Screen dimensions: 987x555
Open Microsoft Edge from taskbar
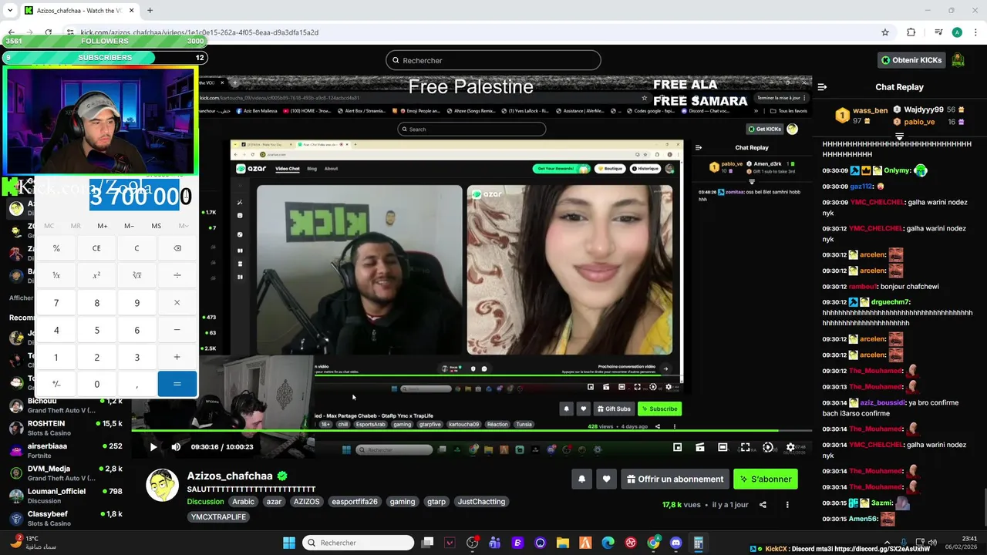(608, 543)
